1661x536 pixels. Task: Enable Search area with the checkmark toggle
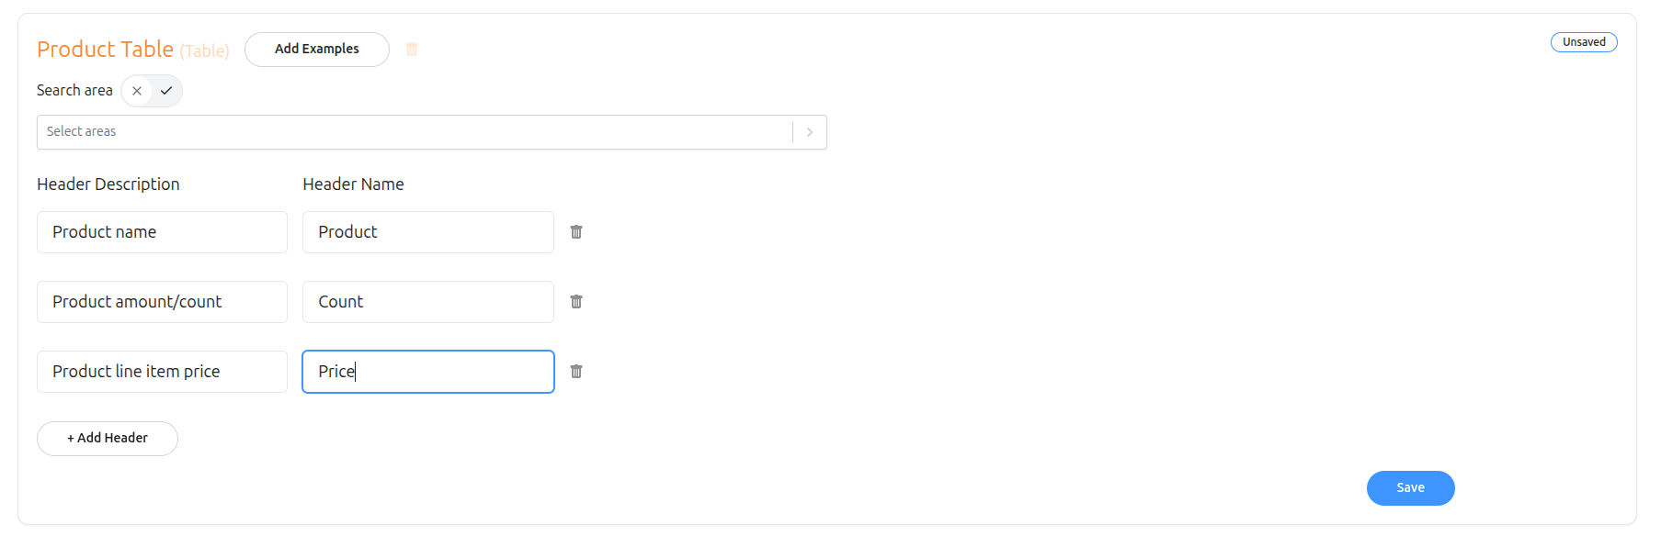pyautogui.click(x=166, y=91)
